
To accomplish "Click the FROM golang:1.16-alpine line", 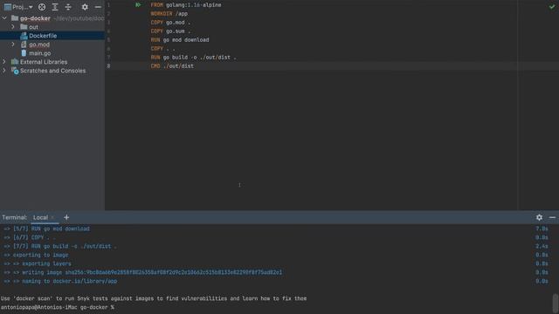I will click(x=186, y=5).
